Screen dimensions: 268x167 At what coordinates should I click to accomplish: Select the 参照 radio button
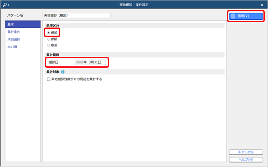(48, 39)
